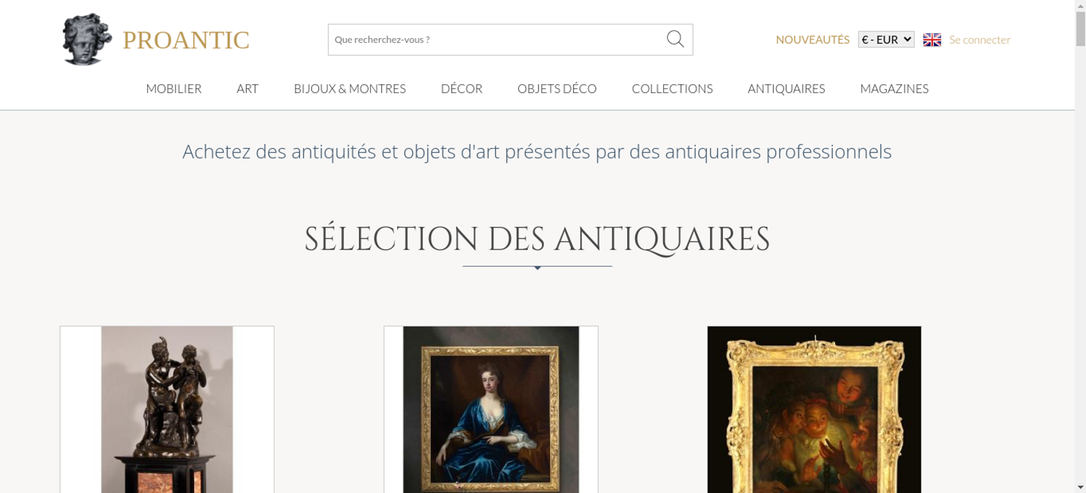Screen dimensions: 1086x493
Task: Open the ANTIQUAIRES menu
Action: point(786,89)
